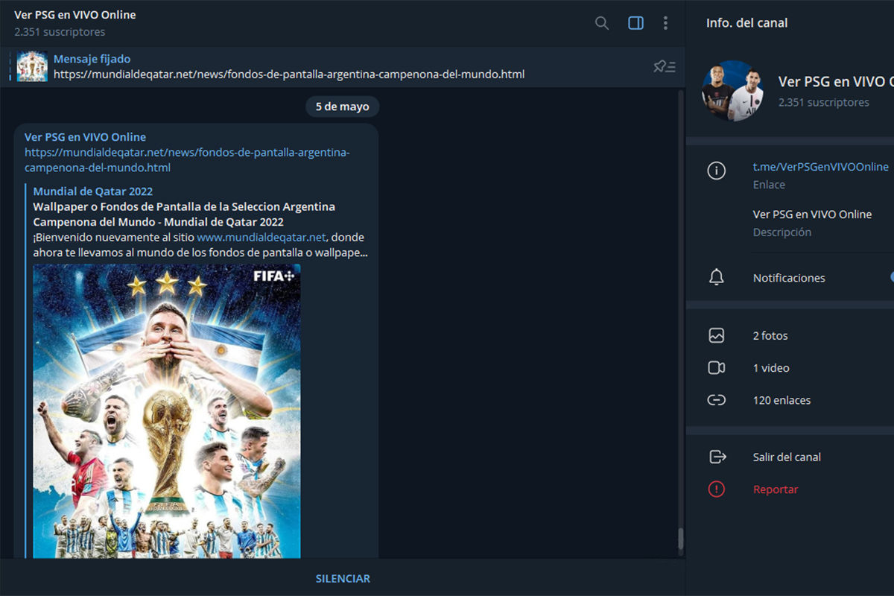Toggle the split view icon in header
This screenshot has height=596, width=894.
635,22
